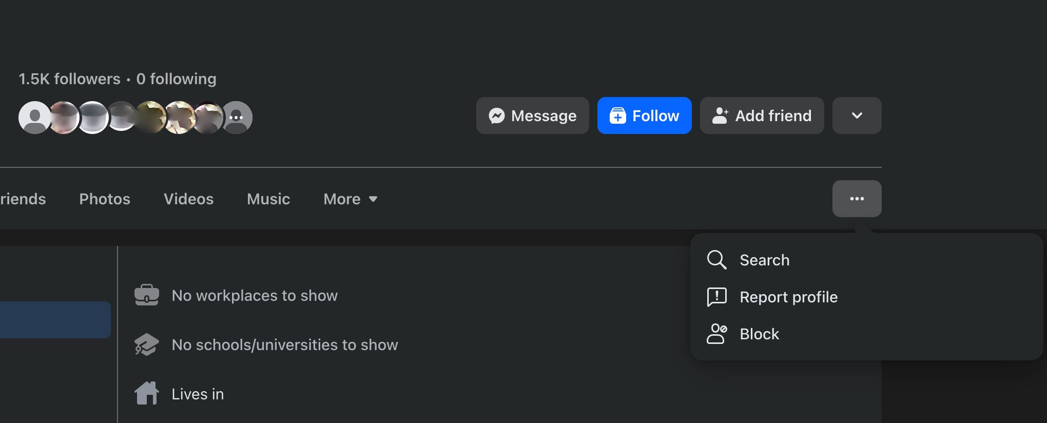Click the 0 following link
This screenshot has width=1047, height=423.
click(176, 79)
